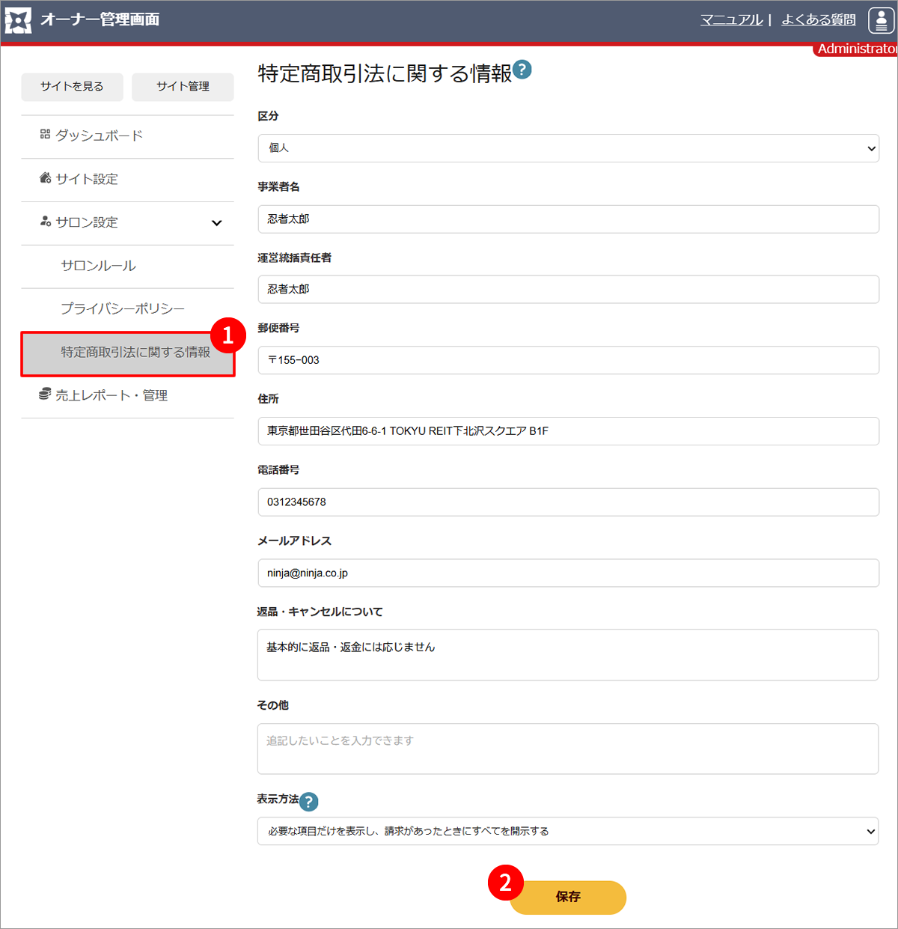Open the よくある質問 link

pyautogui.click(x=818, y=20)
